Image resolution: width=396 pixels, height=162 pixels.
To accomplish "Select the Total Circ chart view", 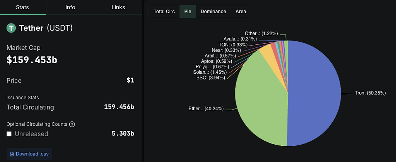I will tap(164, 12).
